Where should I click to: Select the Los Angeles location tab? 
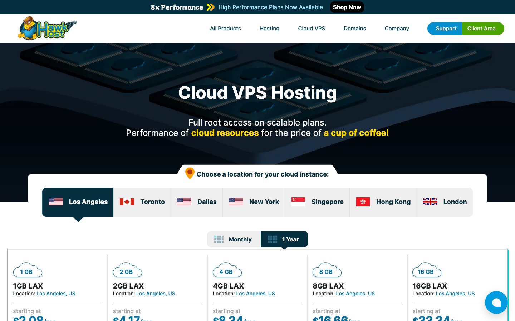click(x=78, y=202)
